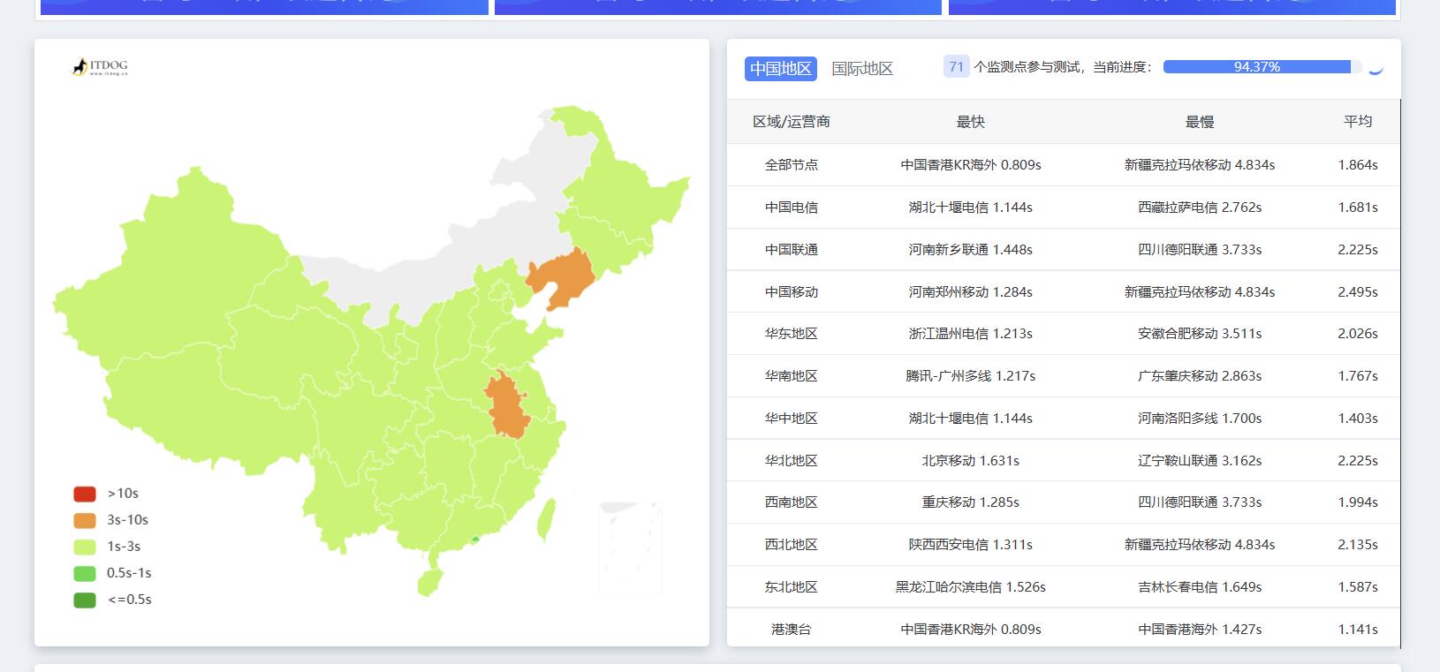Click the South China Sea inset map
This screenshot has width=1440, height=672.
(629, 547)
